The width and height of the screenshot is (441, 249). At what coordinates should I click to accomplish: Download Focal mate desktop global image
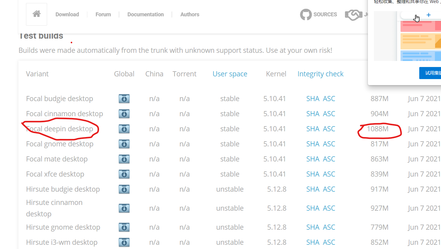point(124,159)
